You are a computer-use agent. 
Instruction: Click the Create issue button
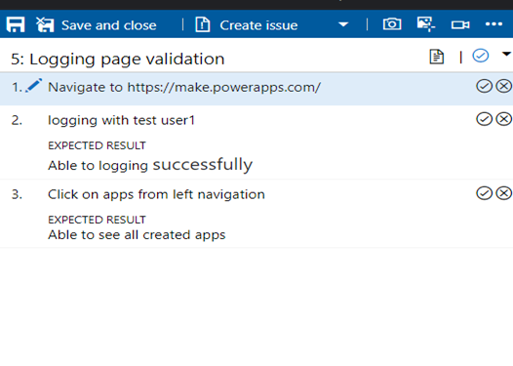[247, 24]
